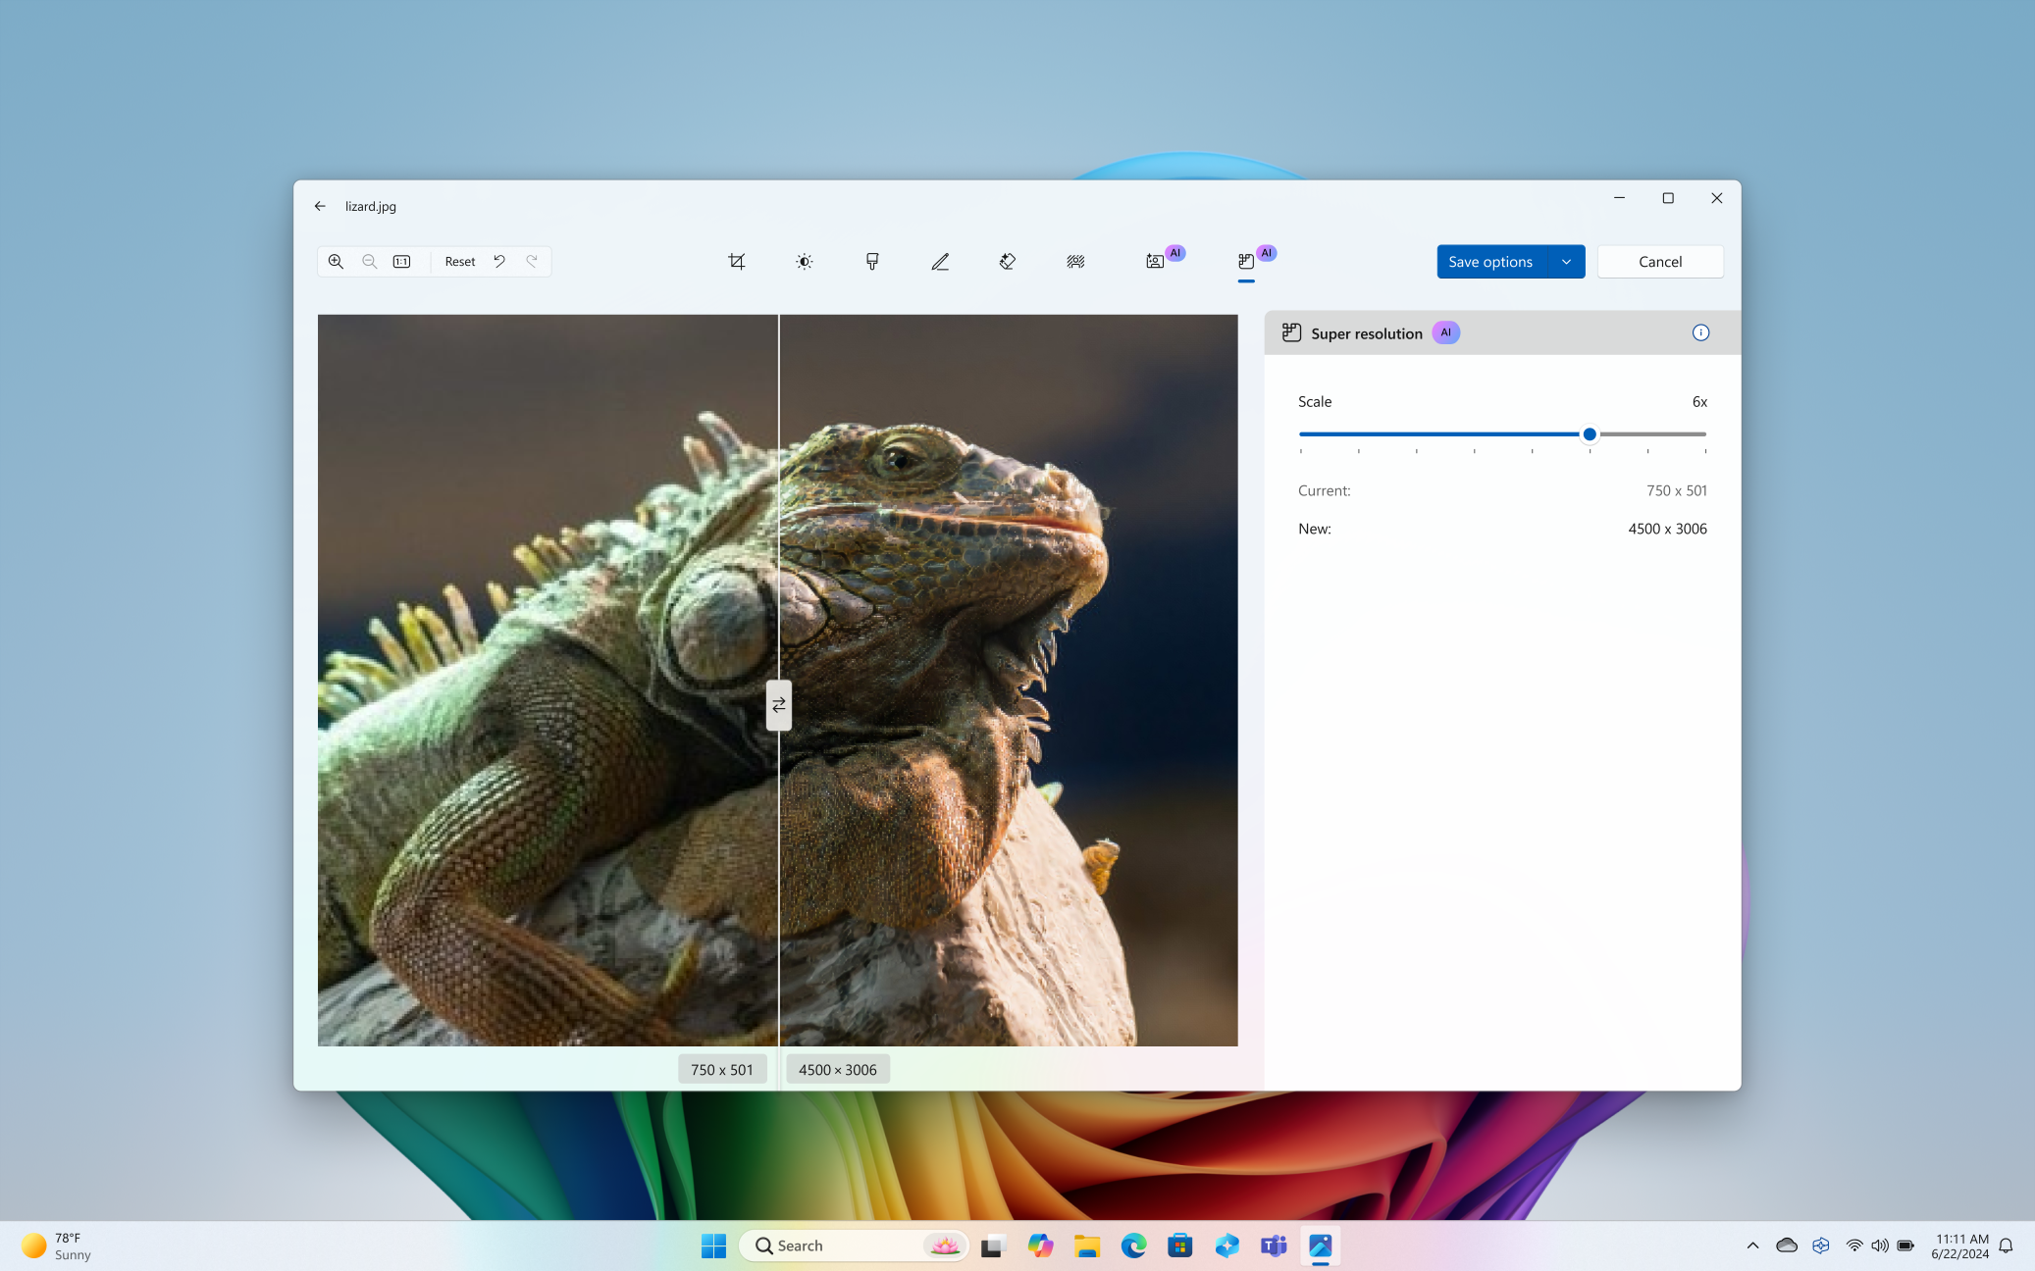
Task: Select the Generative erase AI tool
Action: pyautogui.click(x=1008, y=261)
